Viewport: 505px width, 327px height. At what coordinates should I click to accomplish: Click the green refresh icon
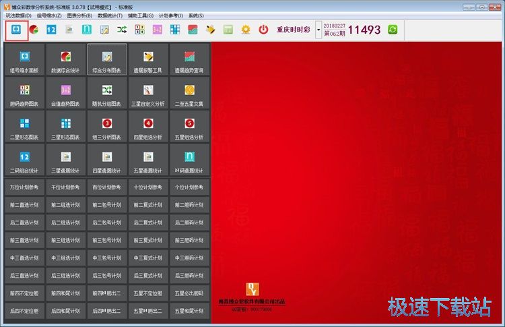pyautogui.click(x=393, y=30)
